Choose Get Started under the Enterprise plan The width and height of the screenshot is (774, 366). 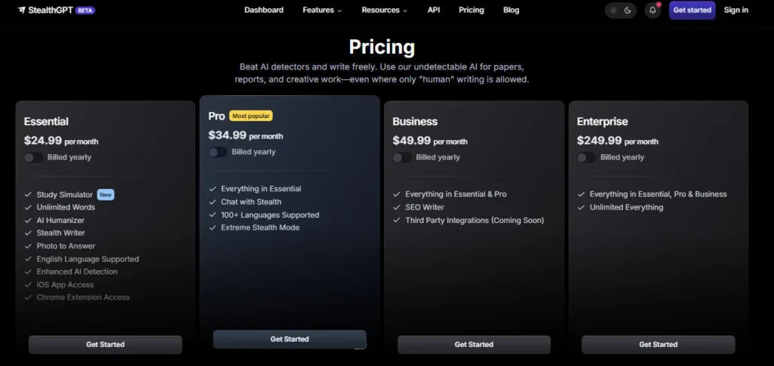[x=658, y=345]
